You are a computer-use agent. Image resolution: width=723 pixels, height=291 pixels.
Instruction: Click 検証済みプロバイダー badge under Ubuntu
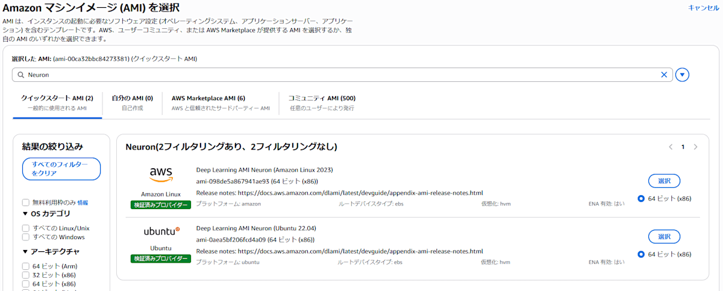click(161, 259)
